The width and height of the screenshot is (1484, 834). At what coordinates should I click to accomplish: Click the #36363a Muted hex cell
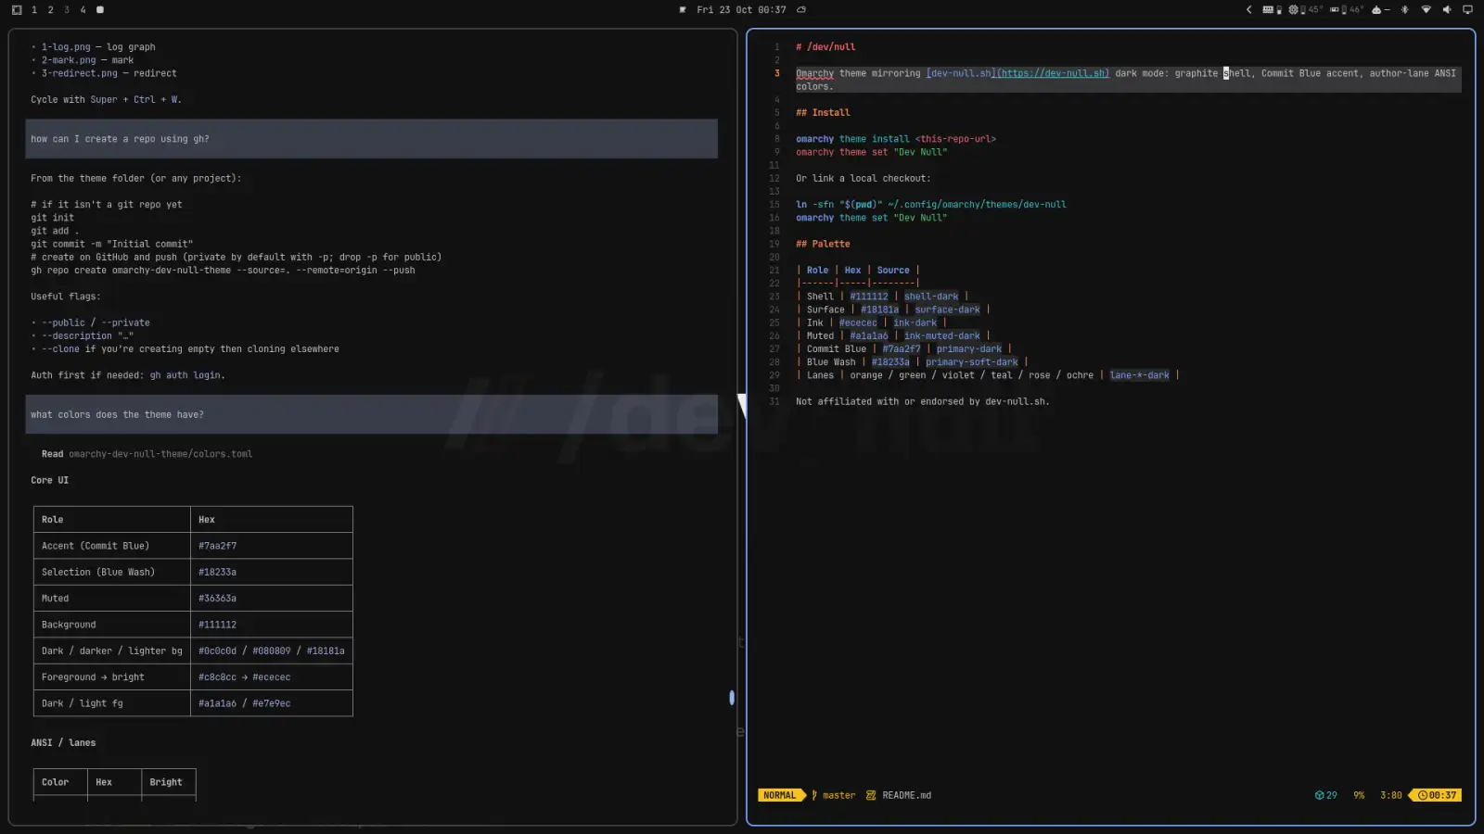click(x=272, y=599)
